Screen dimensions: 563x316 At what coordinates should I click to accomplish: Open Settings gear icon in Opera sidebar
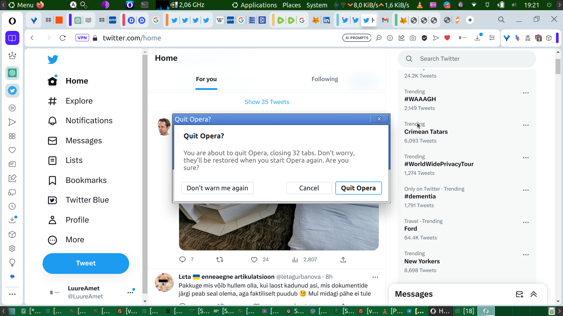coord(12,249)
